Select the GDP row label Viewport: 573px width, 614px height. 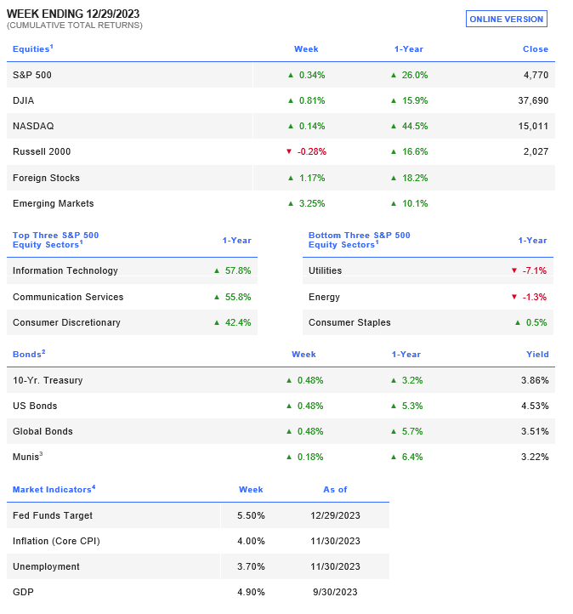(x=23, y=592)
